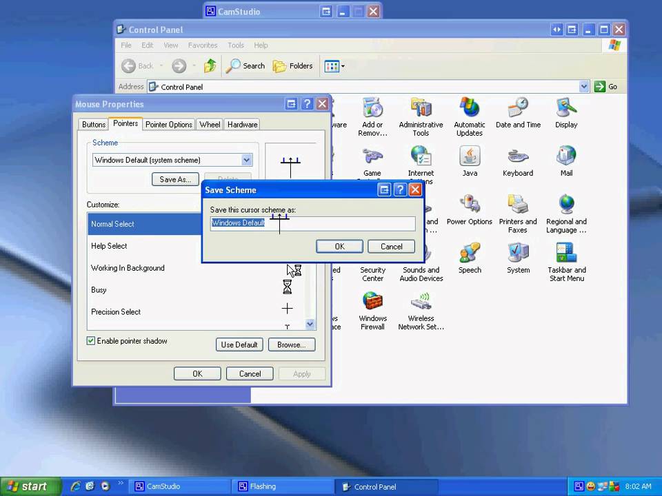Click the Save As button
Viewport: 662px width, 496px height.
tap(175, 179)
